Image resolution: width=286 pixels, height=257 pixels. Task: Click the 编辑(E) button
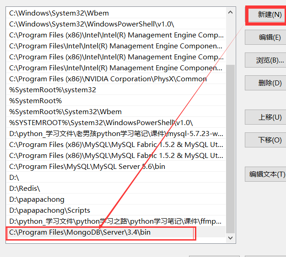(265, 37)
